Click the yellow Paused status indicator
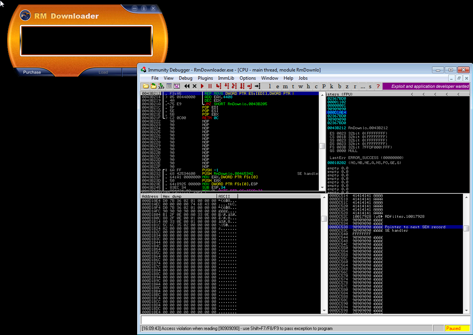The width and height of the screenshot is (473, 335). [x=457, y=328]
